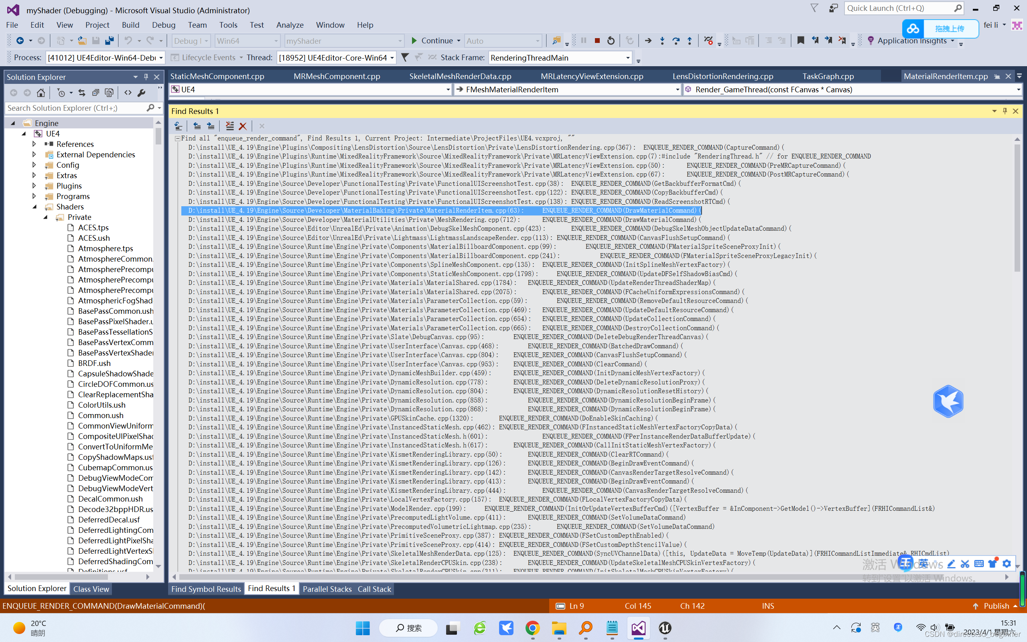Image resolution: width=1027 pixels, height=642 pixels.
Task: Click the Step Into arrow icon
Action: point(662,41)
